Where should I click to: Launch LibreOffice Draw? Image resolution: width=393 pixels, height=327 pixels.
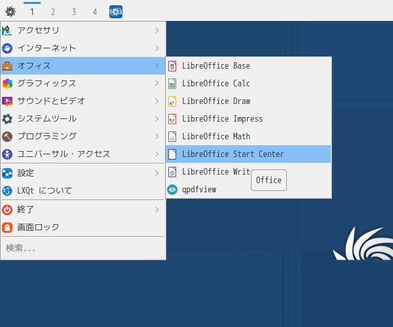point(248,101)
